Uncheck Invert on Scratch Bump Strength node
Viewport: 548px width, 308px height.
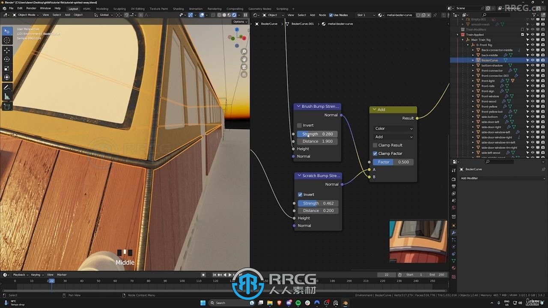[x=300, y=195]
